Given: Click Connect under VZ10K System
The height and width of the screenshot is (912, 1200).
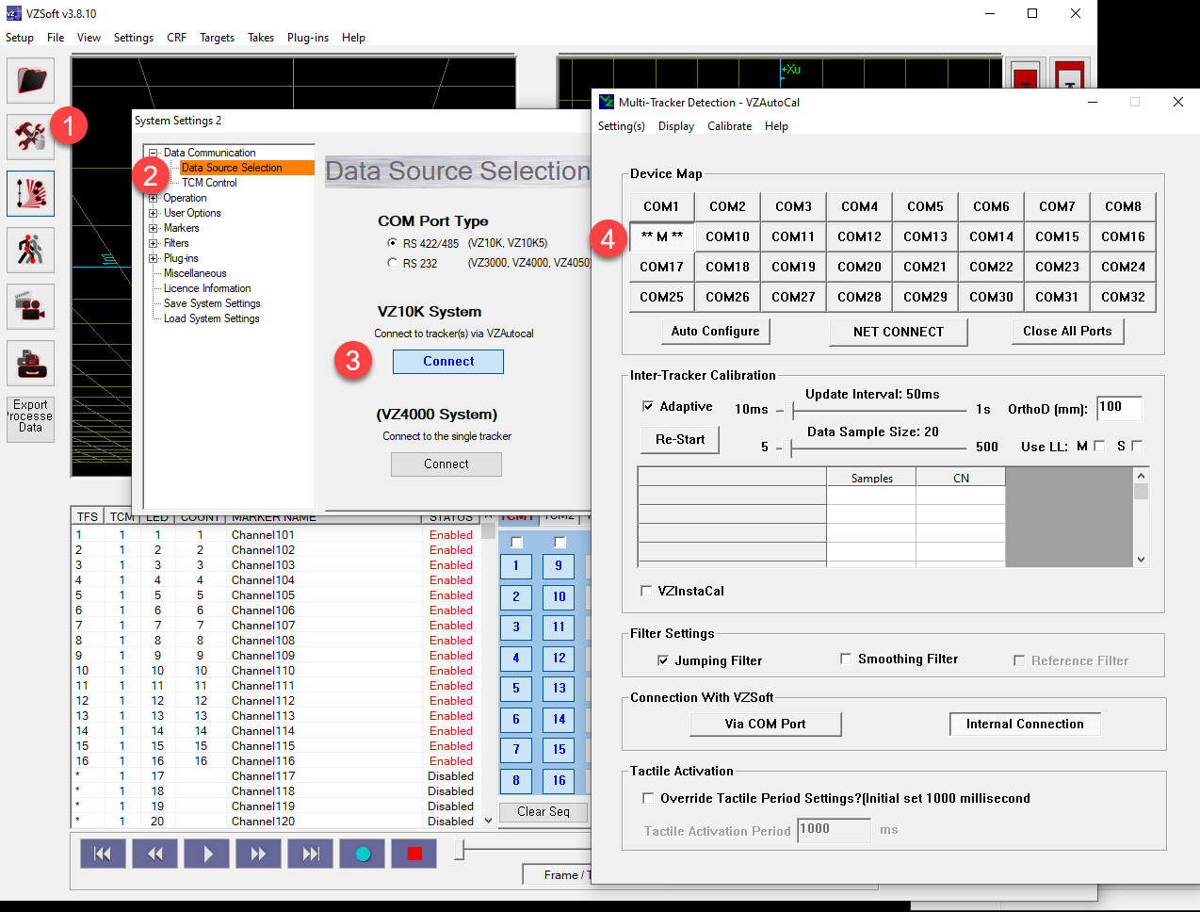Looking at the screenshot, I should click(448, 362).
